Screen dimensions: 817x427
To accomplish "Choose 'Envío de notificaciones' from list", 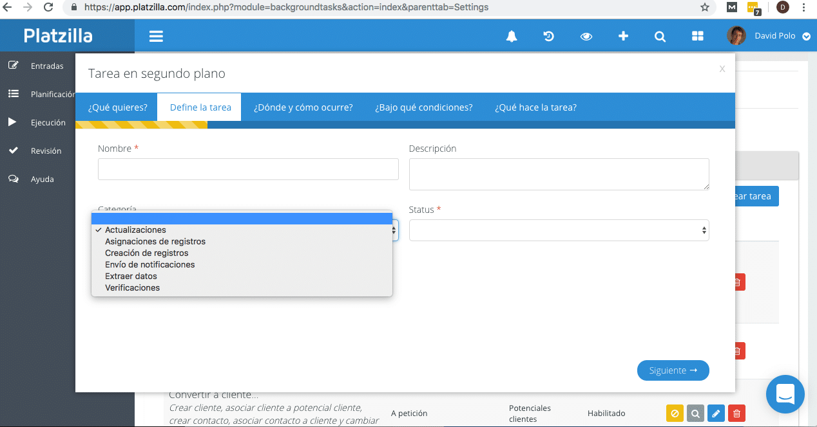I will pos(150,265).
